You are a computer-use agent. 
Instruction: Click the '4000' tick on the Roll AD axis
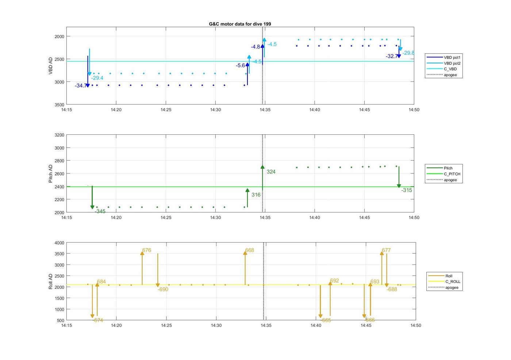pyautogui.click(x=59, y=243)
